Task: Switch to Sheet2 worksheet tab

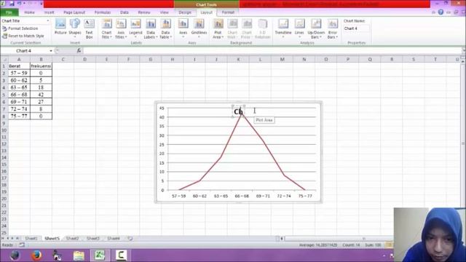Action: click(x=72, y=238)
